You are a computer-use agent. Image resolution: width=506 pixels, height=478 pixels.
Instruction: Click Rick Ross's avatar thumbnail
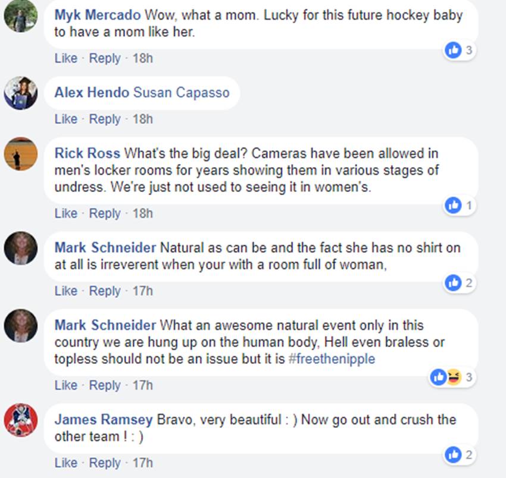(21, 154)
